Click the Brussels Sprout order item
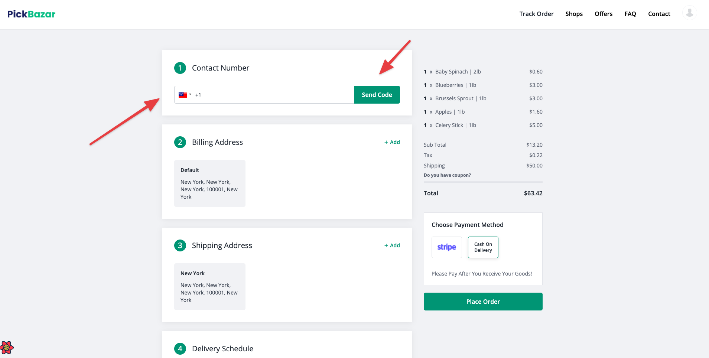 click(483, 98)
